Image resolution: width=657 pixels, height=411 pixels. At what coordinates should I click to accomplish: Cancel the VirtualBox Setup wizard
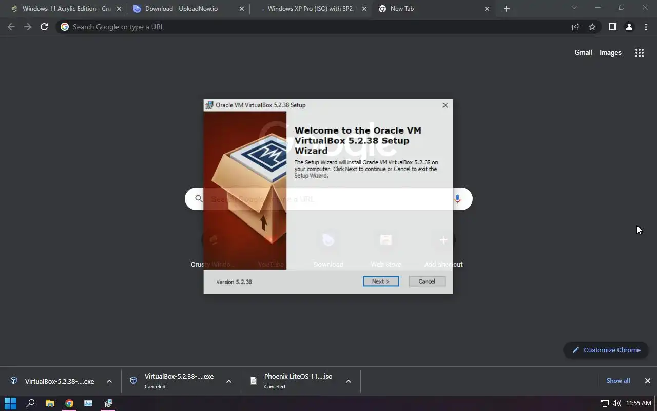pos(427,282)
